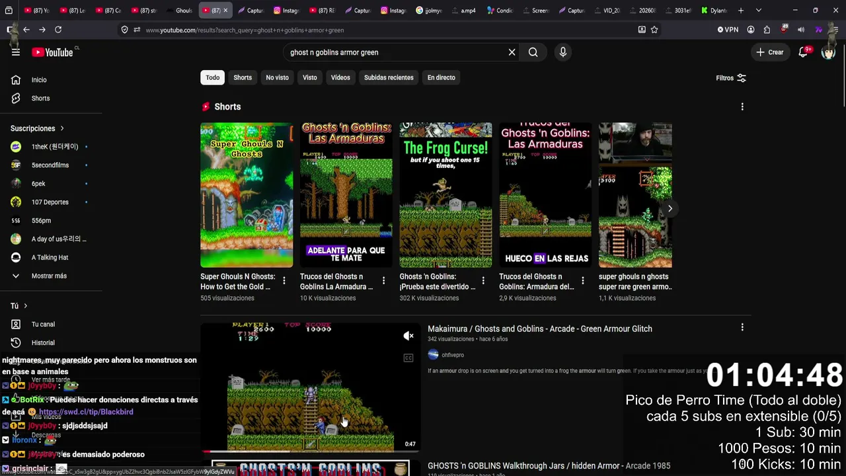This screenshot has width=846, height=476.
Task: Go back with the browser back arrow
Action: point(26,30)
